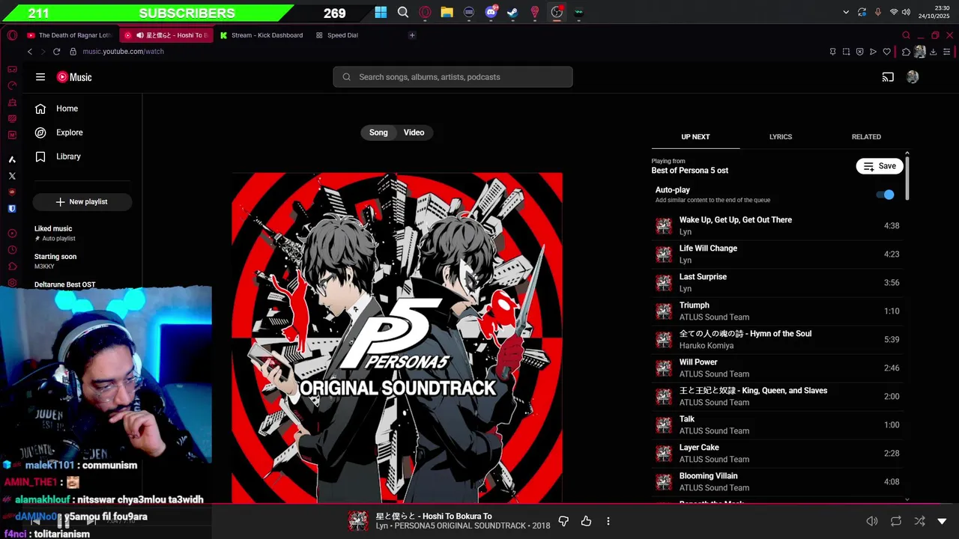
Task: Open the browser downloads icon
Action: click(934, 52)
